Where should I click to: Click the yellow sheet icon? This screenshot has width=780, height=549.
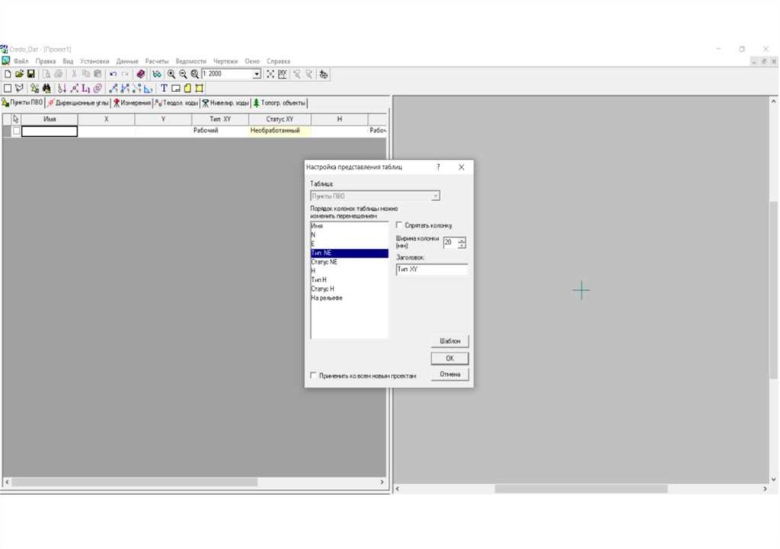pos(187,88)
